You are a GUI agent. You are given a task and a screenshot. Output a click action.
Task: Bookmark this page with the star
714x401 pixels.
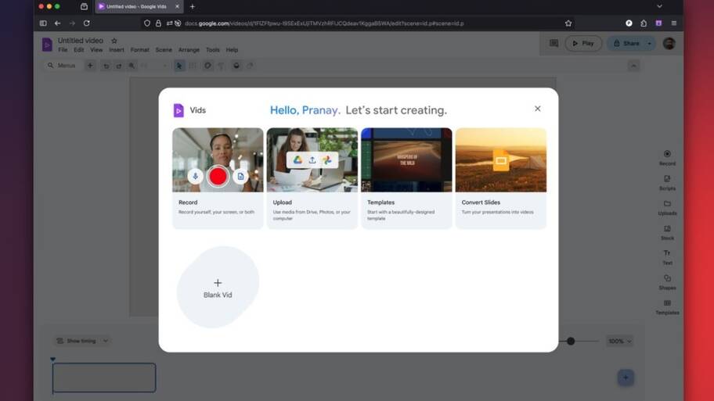(x=568, y=23)
